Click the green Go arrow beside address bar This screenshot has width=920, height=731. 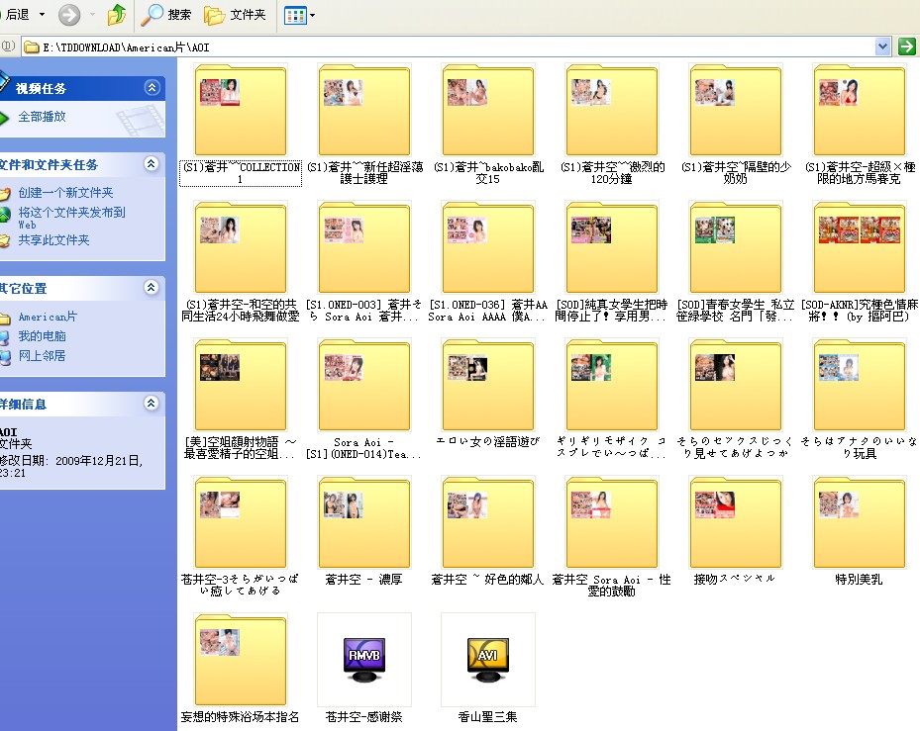pyautogui.click(x=906, y=46)
